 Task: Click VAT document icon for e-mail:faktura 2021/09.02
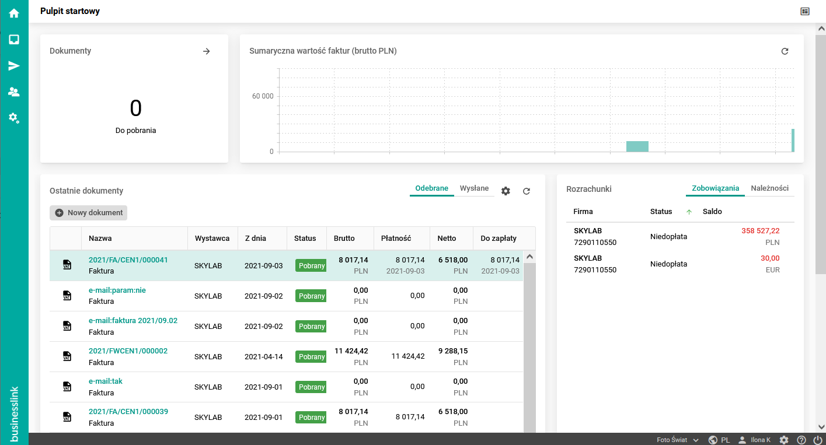(x=67, y=326)
